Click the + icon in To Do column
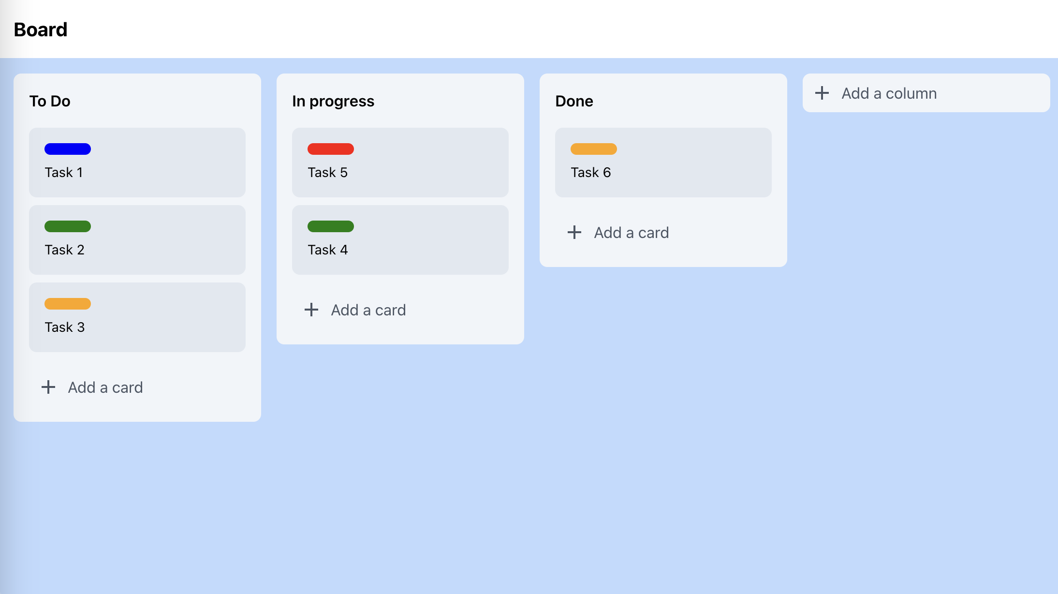The width and height of the screenshot is (1058, 594). pyautogui.click(x=48, y=387)
